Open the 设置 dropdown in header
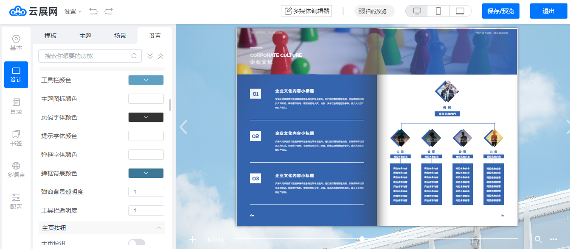The height and width of the screenshot is (249, 570). (73, 11)
